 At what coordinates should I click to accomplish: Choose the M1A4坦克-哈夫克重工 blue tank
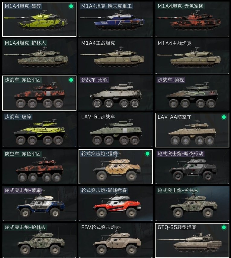pyautogui.click(x=116, y=19)
